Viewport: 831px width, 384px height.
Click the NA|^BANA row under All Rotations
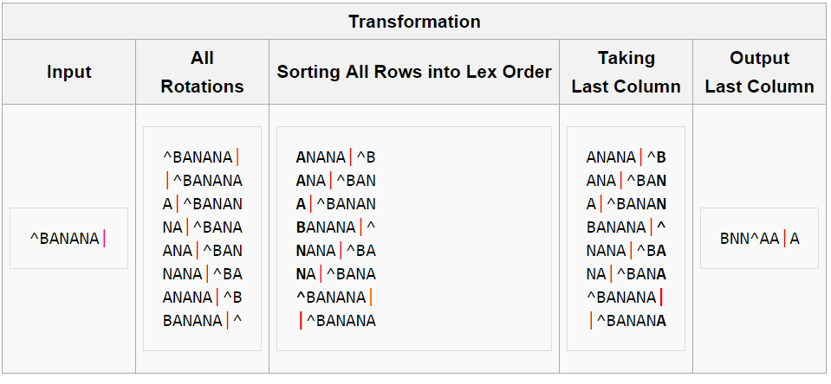pyautogui.click(x=202, y=227)
